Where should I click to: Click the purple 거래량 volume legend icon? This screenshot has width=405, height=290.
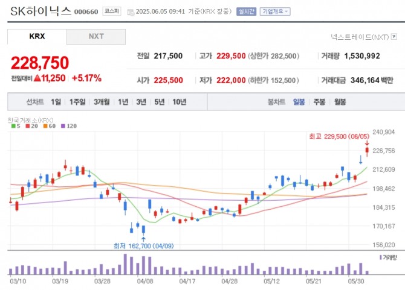[379, 257]
